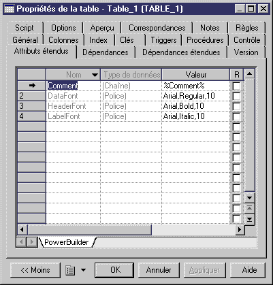
Task: Open the dropdown arrow beside menu icon
Action: point(83,270)
